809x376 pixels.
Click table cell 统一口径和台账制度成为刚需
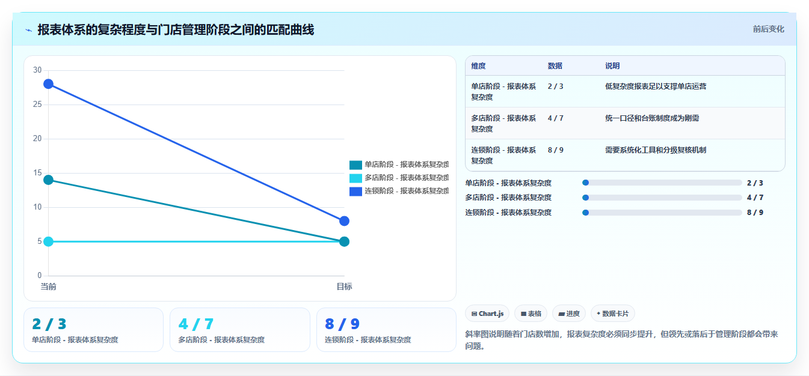tap(652, 118)
